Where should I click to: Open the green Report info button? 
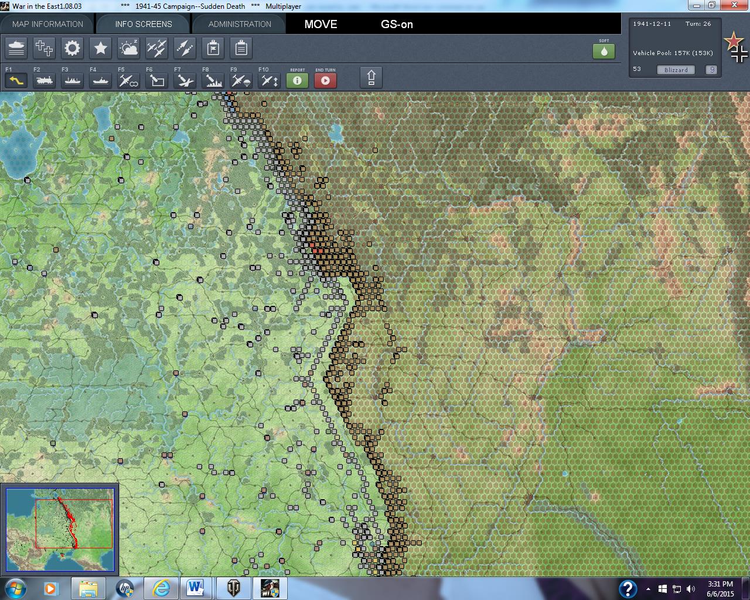298,80
